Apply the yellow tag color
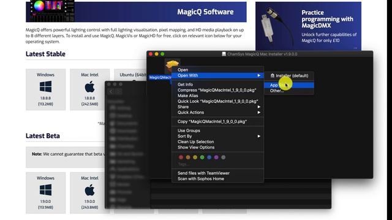The width and height of the screenshot is (392, 220). click(x=195, y=157)
